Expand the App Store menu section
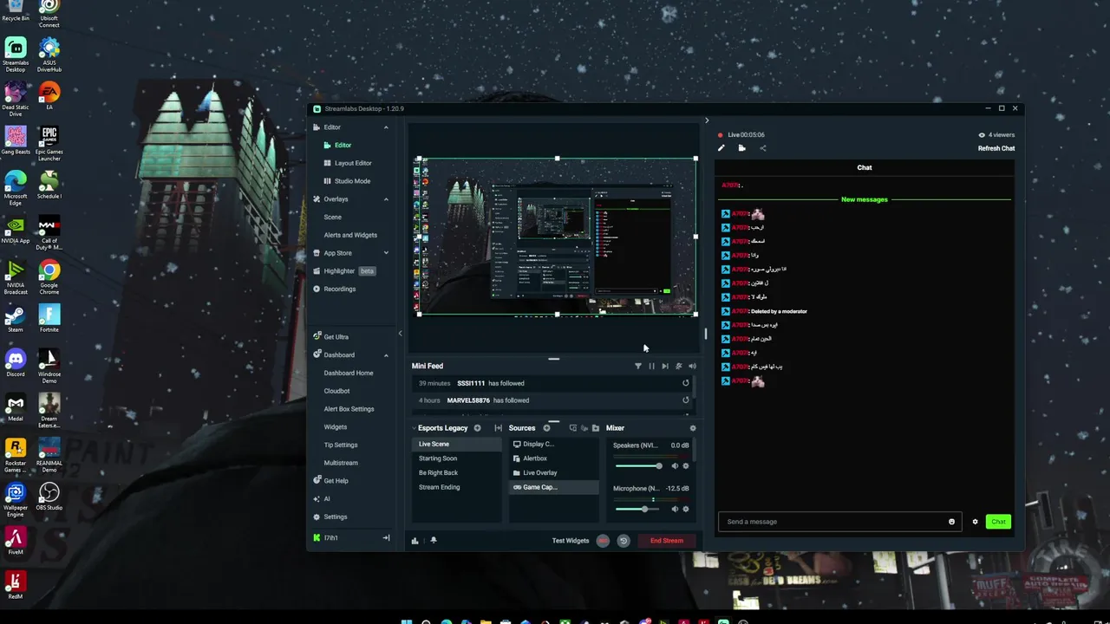This screenshot has width=1110, height=624. (386, 253)
